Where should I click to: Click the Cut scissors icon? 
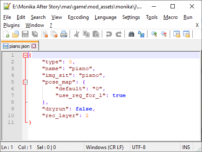tap(77, 34)
